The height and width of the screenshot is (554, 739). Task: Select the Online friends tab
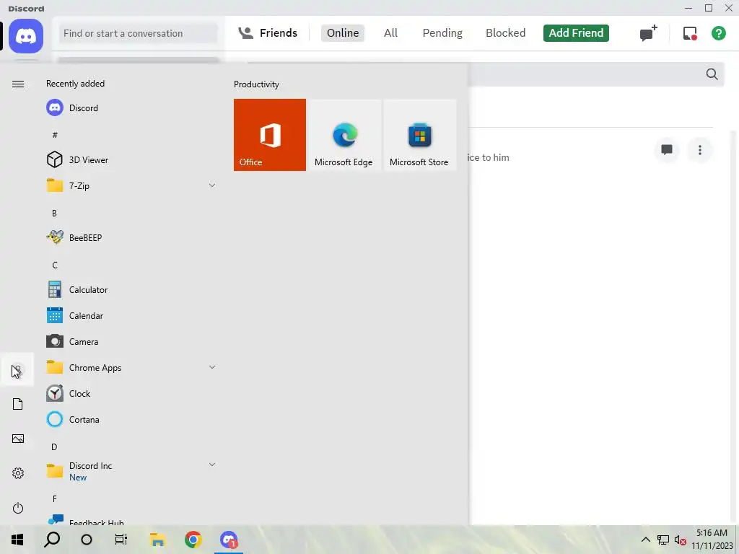pos(343,33)
